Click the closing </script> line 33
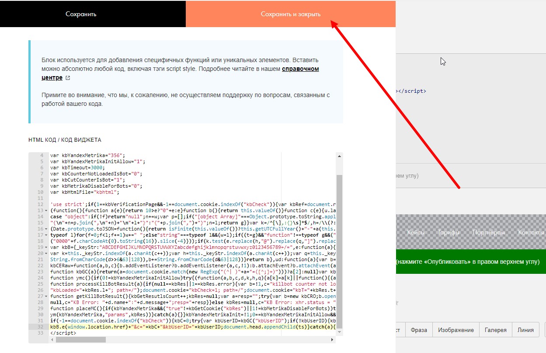The width and height of the screenshot is (546, 353). click(63, 333)
